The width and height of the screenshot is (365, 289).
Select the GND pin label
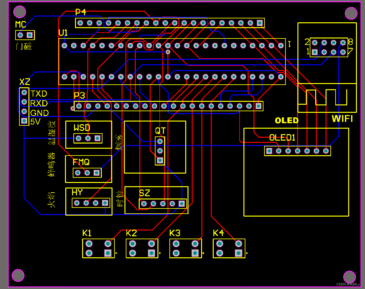pos(39,113)
